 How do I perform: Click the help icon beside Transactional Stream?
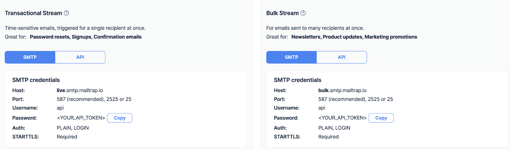tap(67, 13)
